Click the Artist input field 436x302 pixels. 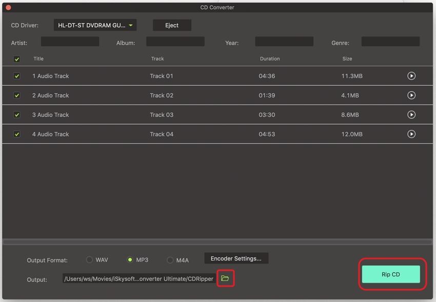[x=70, y=42]
